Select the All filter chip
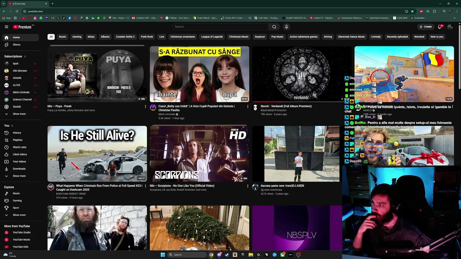Image resolution: width=461 pixels, height=259 pixels. 51,37
